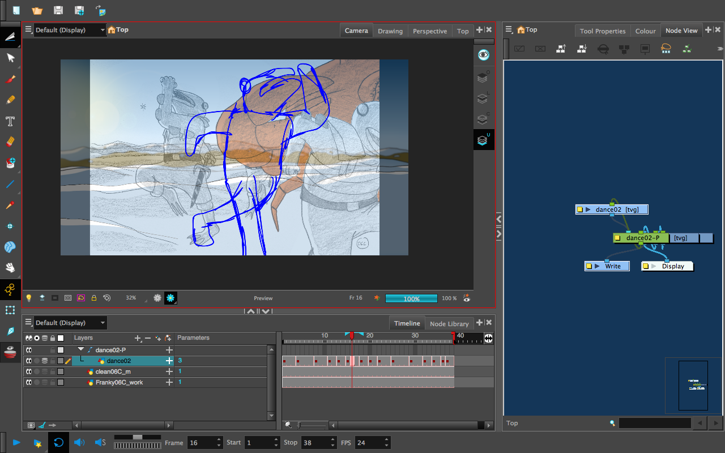This screenshot has height=453, width=725.
Task: Select the Brush tool in the toolbar
Action: (10, 79)
